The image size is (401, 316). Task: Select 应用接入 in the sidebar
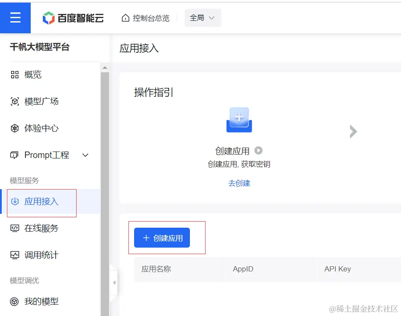click(42, 202)
